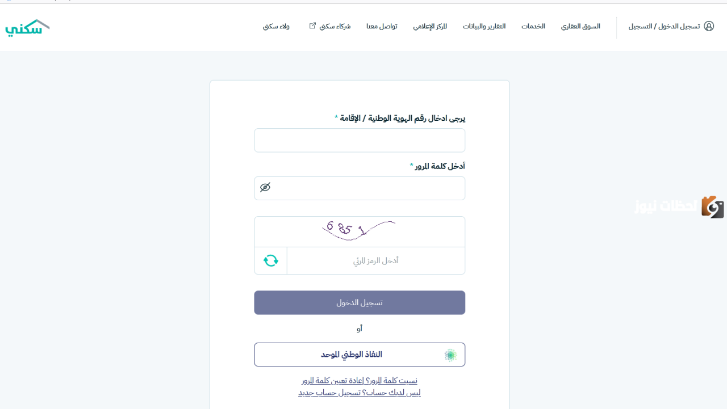
Task: Toggle password visibility eye icon
Action: pos(265,187)
